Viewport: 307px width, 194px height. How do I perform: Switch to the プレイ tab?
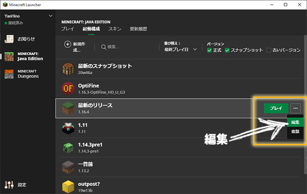(x=68, y=29)
